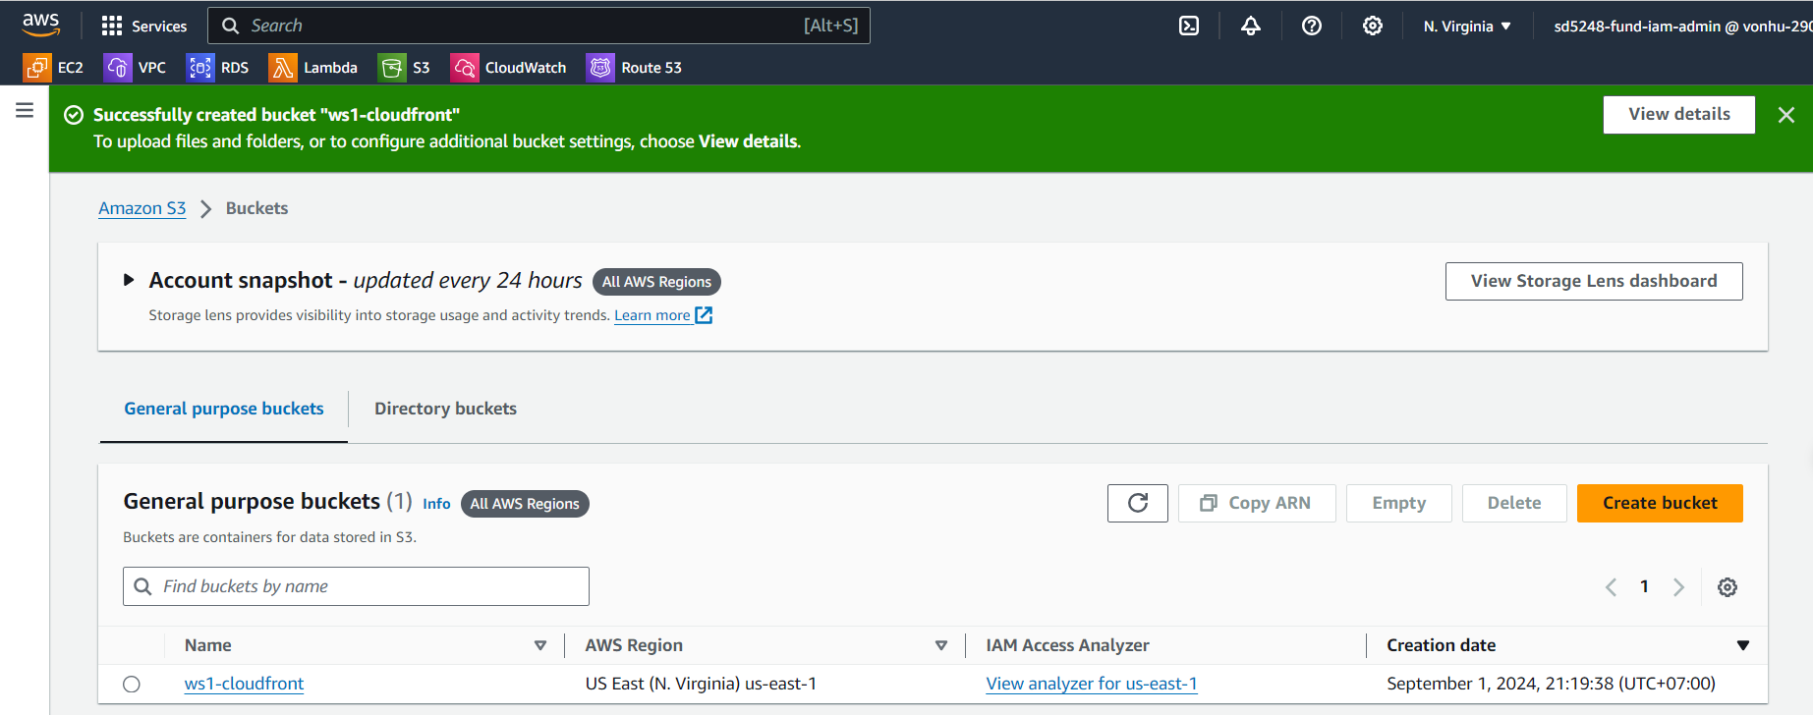Click the refresh buckets list button
This screenshot has height=715, width=1813.
click(x=1137, y=503)
